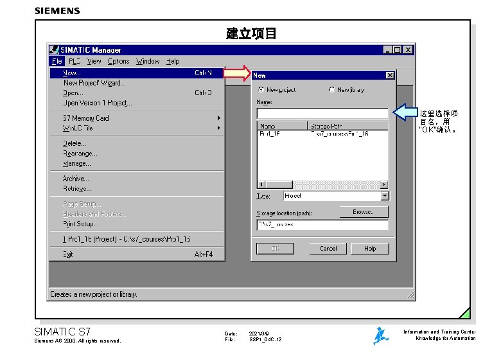The width and height of the screenshot is (501, 347).
Task: Choose Delete... in the File menu
Action: tap(137, 143)
